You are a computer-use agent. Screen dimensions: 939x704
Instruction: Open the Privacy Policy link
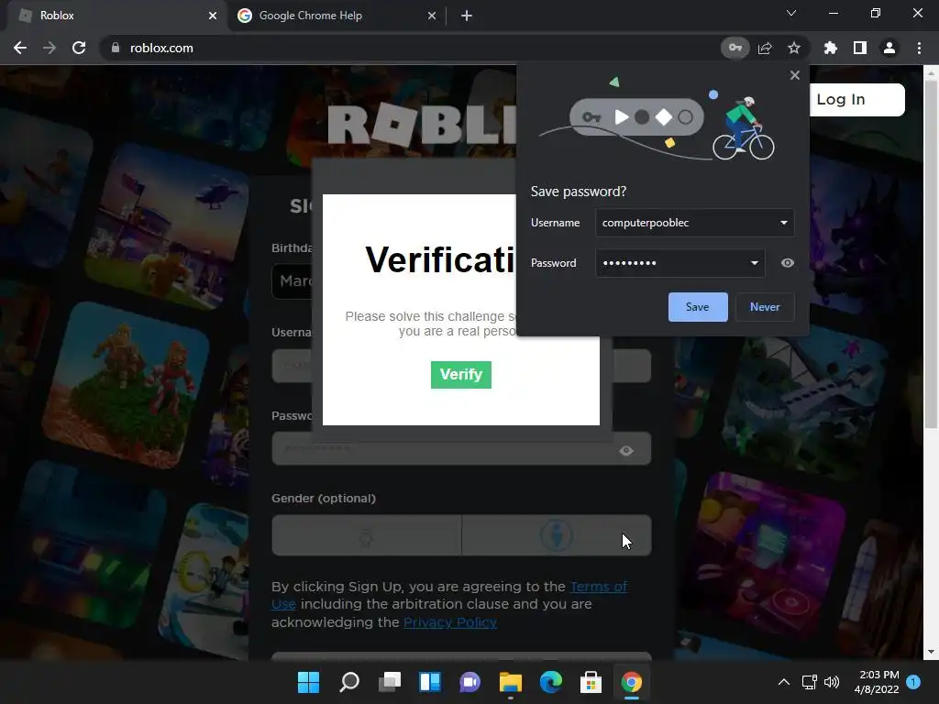click(449, 622)
